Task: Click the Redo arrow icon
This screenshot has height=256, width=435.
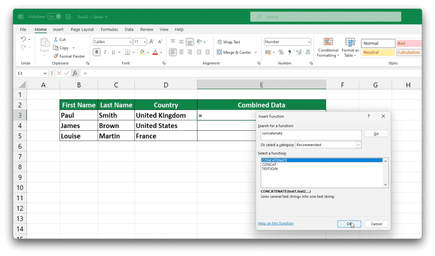Action: pyautogui.click(x=23, y=47)
